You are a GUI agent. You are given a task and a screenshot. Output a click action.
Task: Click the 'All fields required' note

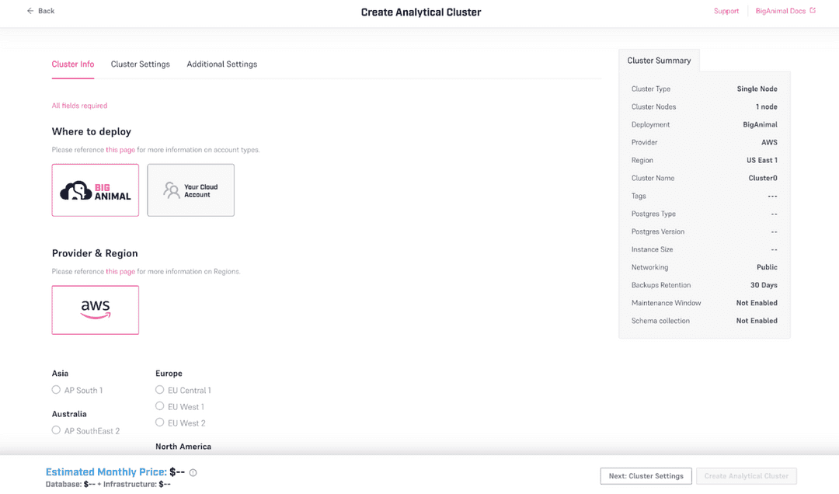pos(79,106)
